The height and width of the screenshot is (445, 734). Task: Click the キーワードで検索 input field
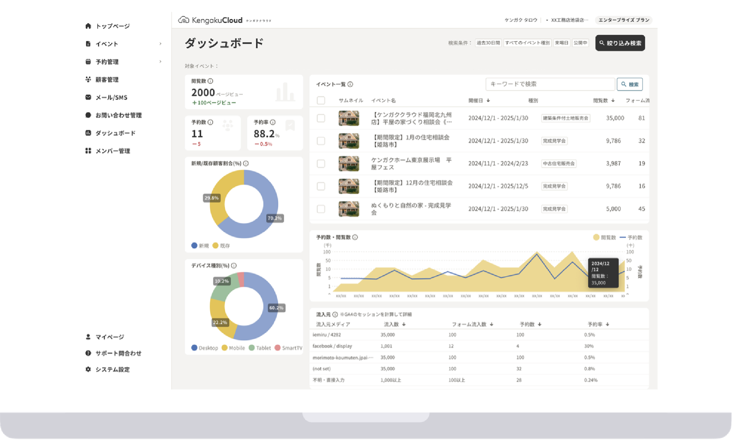coord(550,84)
